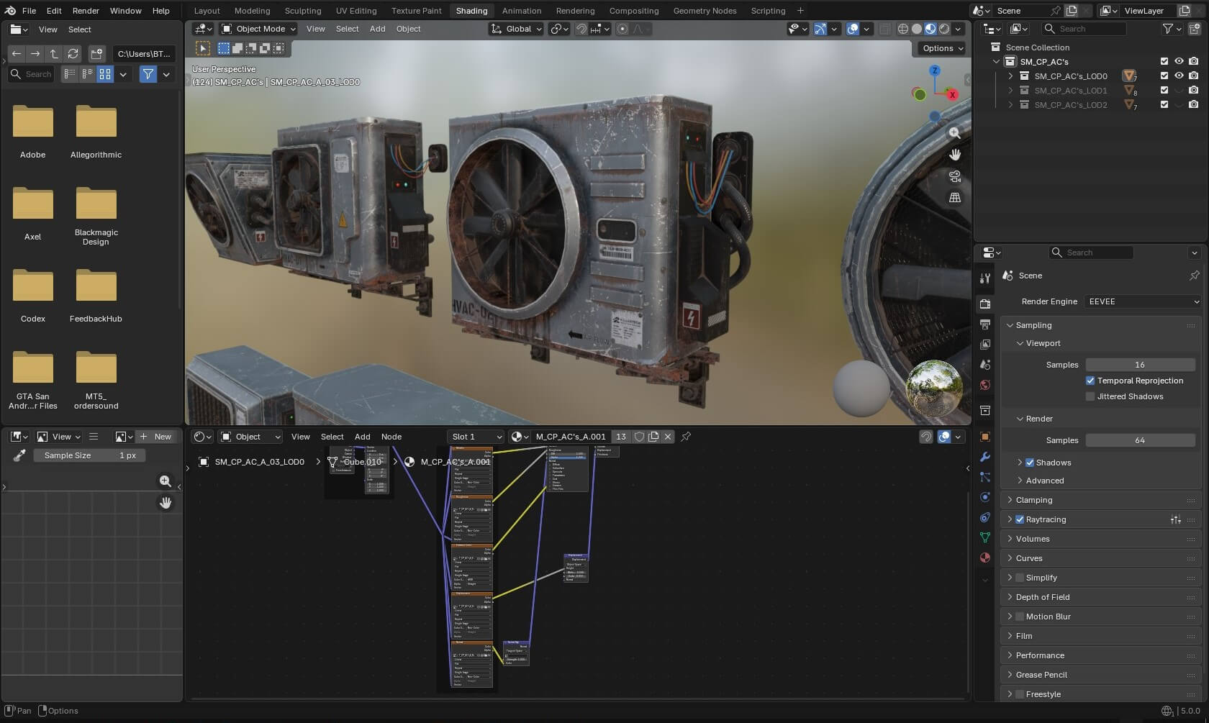This screenshot has width=1209, height=723.
Task: Open the Render Engine EEVEE dropdown
Action: pyautogui.click(x=1143, y=301)
